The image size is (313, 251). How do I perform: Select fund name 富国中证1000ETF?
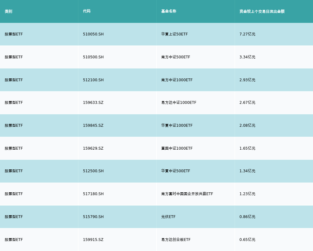click(x=177, y=148)
